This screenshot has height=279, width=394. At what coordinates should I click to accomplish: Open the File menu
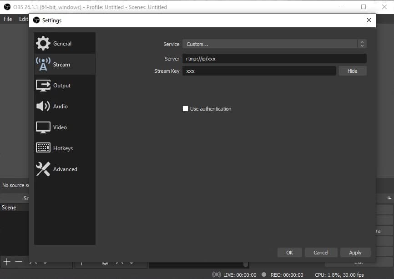pyautogui.click(x=8, y=19)
